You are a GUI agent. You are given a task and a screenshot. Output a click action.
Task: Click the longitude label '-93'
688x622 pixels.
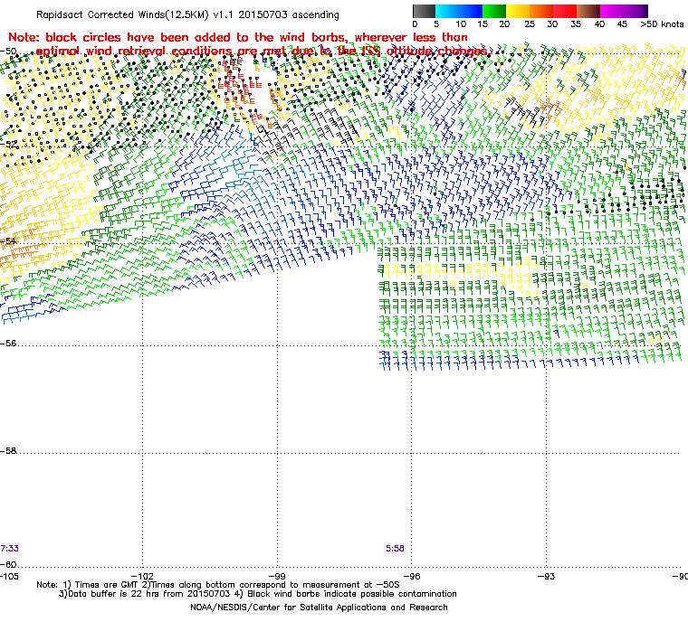[x=546, y=577]
